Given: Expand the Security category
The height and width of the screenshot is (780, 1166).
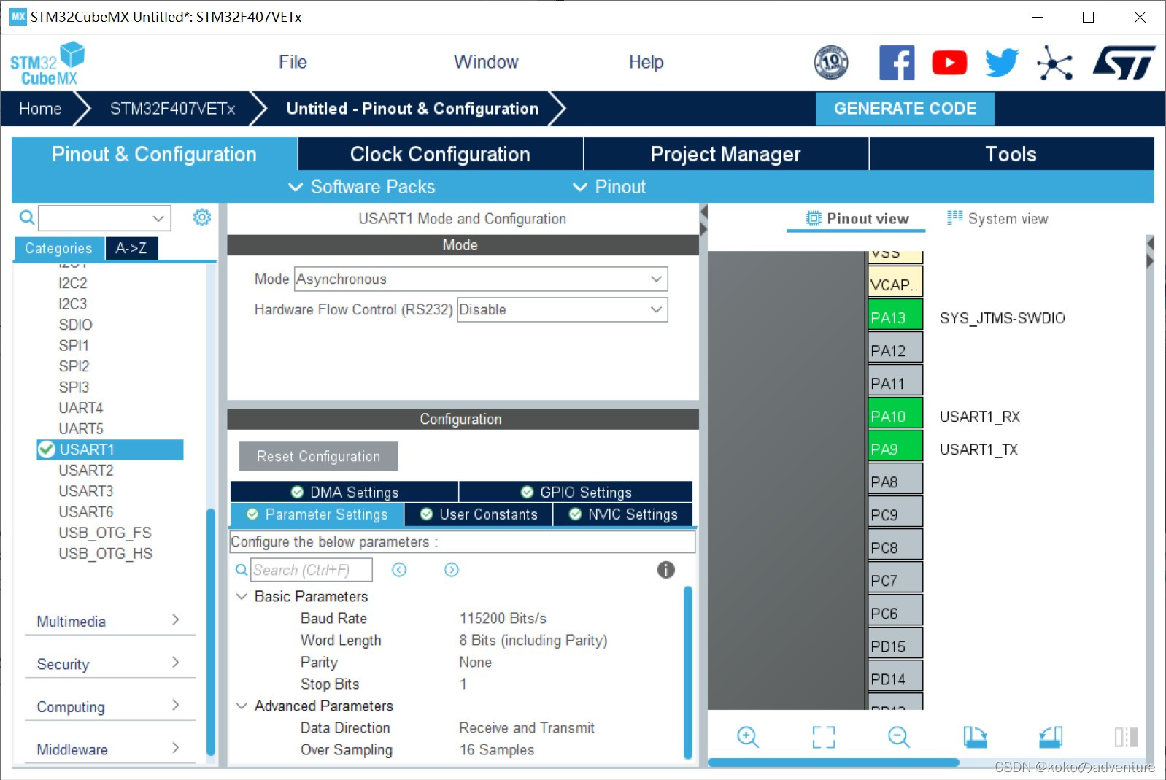Looking at the screenshot, I should [x=109, y=664].
